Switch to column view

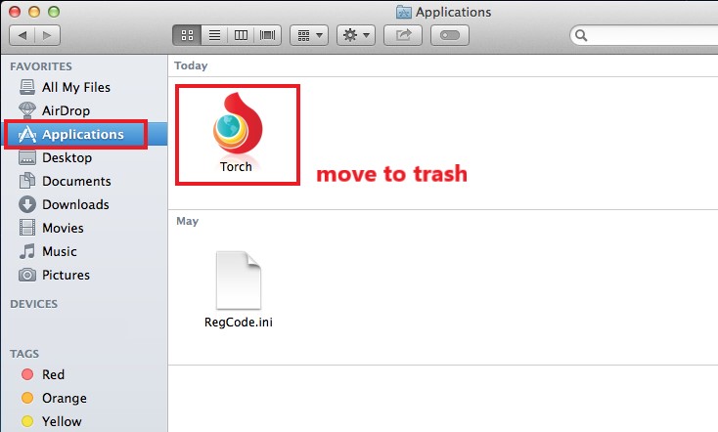(x=241, y=35)
